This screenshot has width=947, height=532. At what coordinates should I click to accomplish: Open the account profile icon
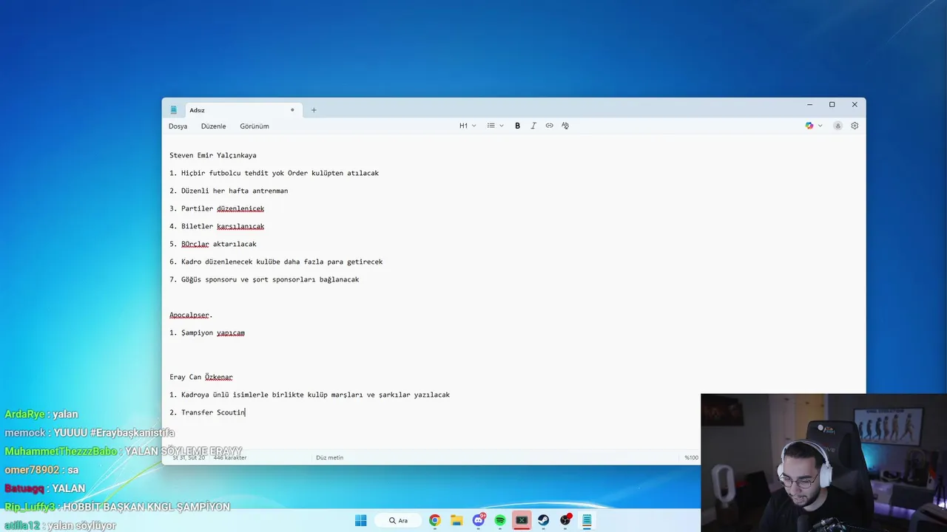(x=838, y=126)
